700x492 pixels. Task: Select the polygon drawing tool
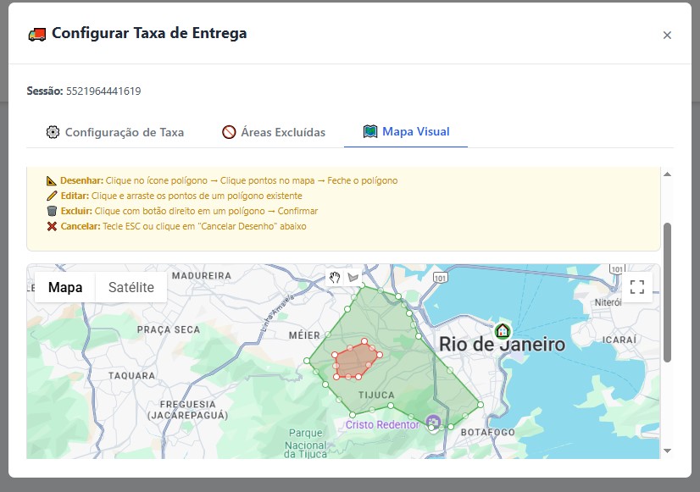353,277
